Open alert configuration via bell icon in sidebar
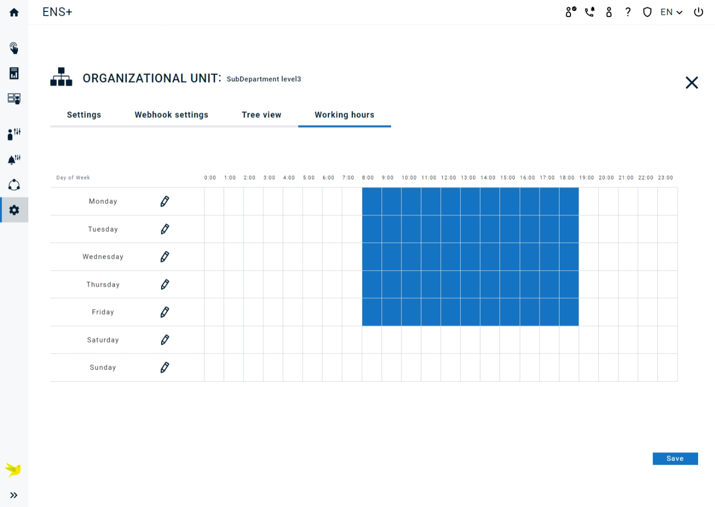 pyautogui.click(x=14, y=159)
